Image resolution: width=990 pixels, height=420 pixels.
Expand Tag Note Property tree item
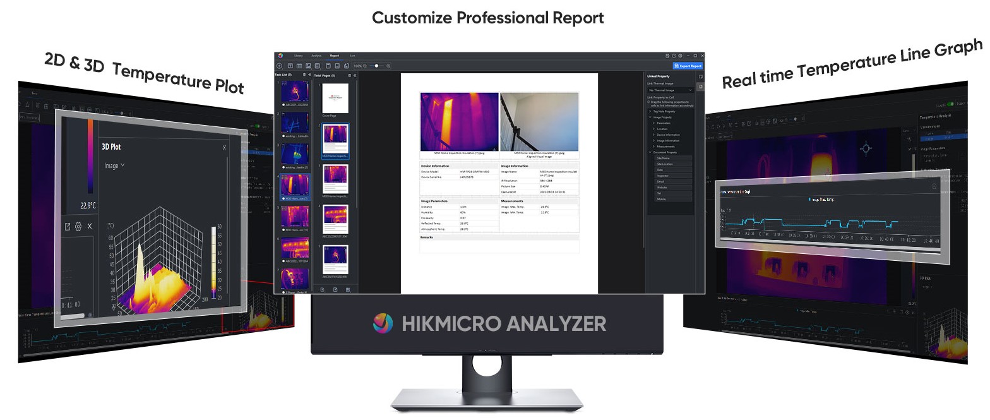[x=651, y=111]
